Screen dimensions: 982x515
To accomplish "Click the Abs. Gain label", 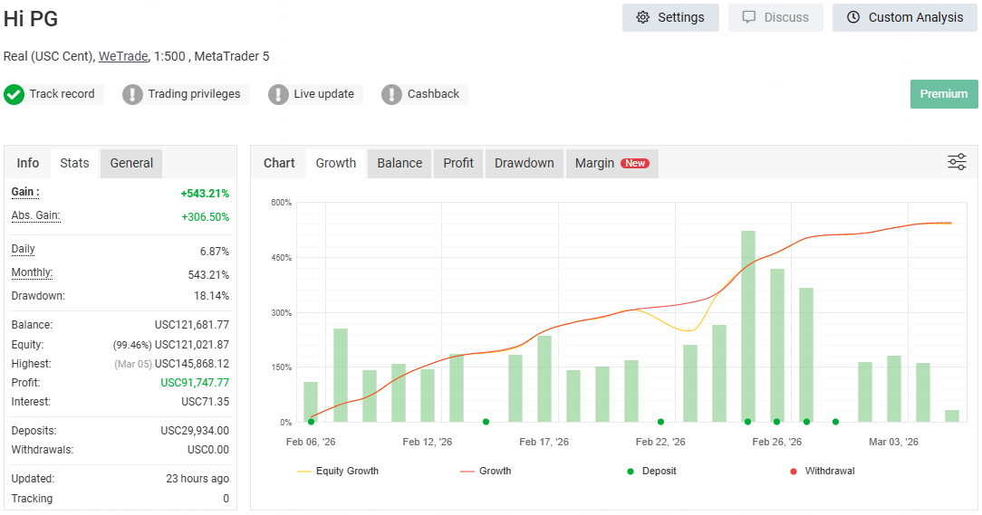I will [x=35, y=216].
